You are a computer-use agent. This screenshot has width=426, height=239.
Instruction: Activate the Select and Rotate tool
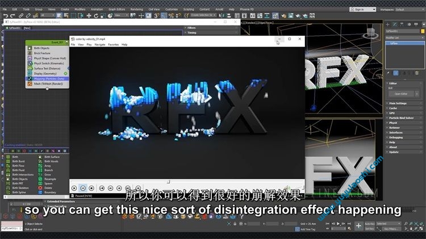click(96, 16)
